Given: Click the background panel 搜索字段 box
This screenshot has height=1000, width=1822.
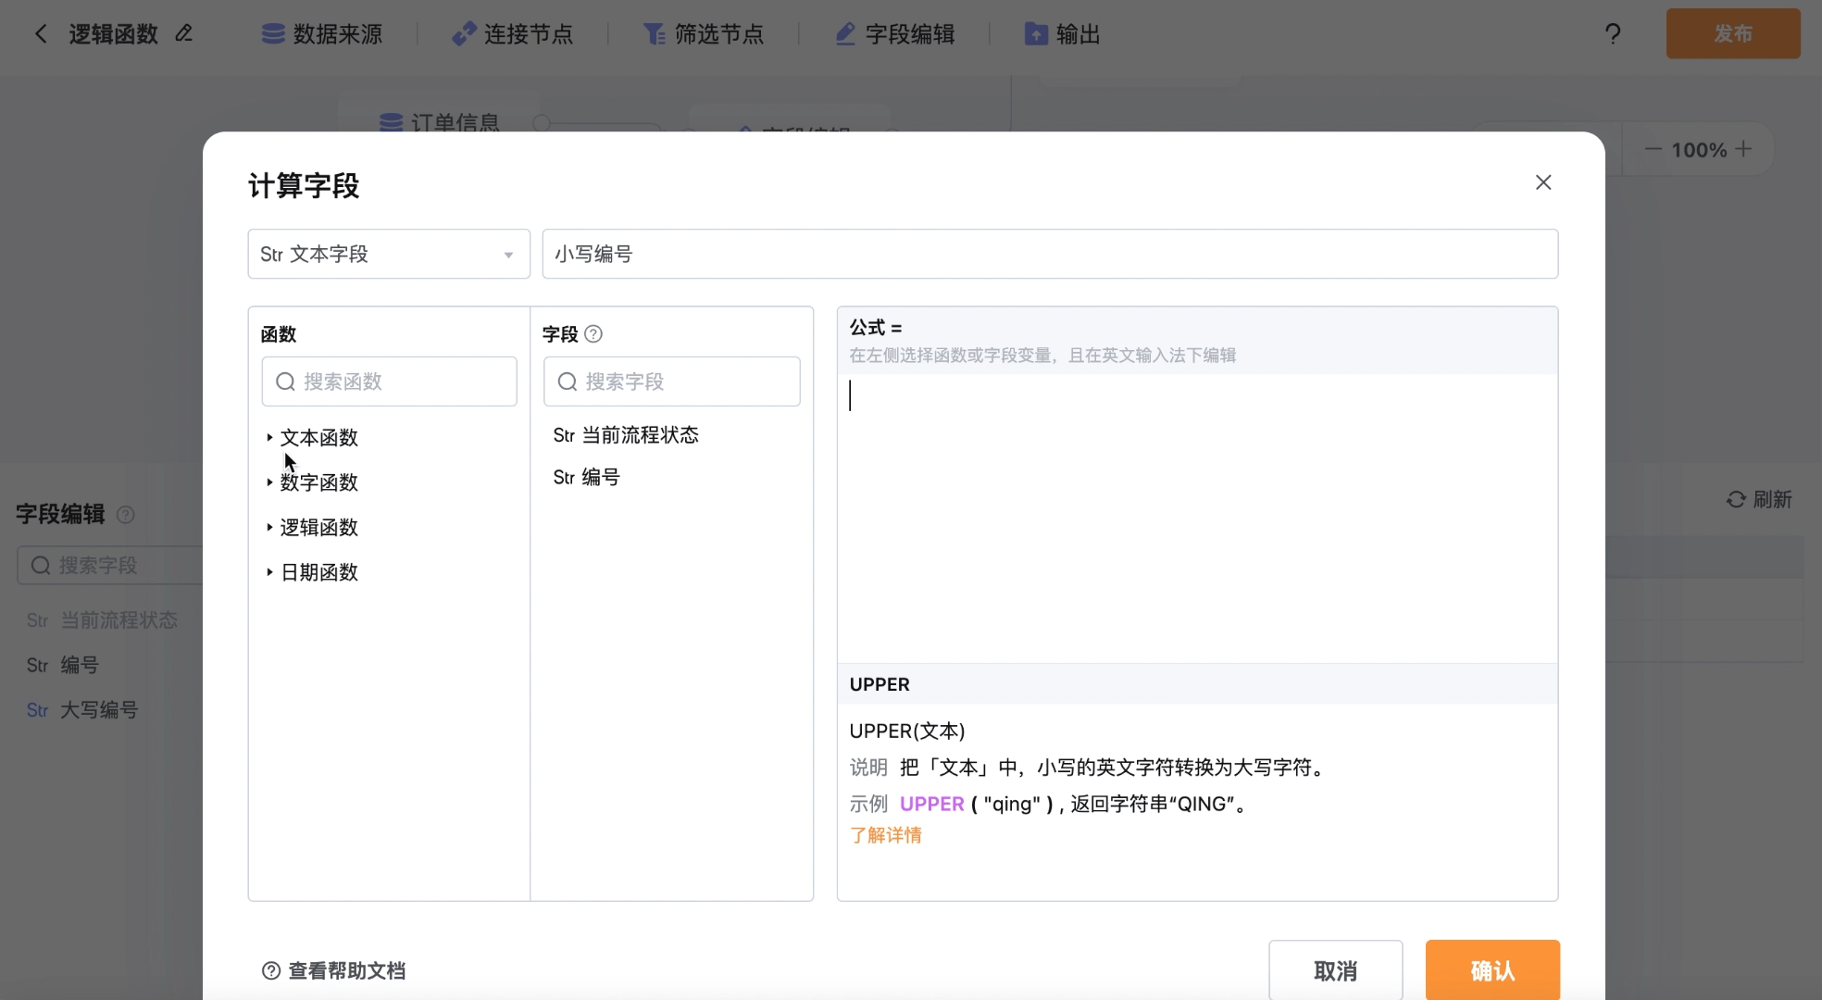Looking at the screenshot, I should point(111,565).
